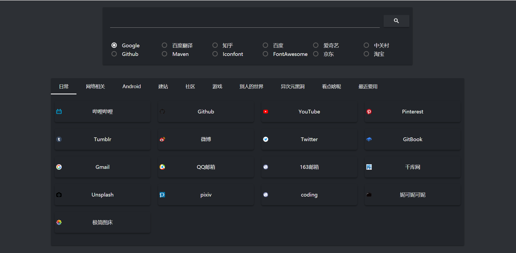Select 知乎 as the search engine
This screenshot has width=516, height=253.
[x=215, y=45]
